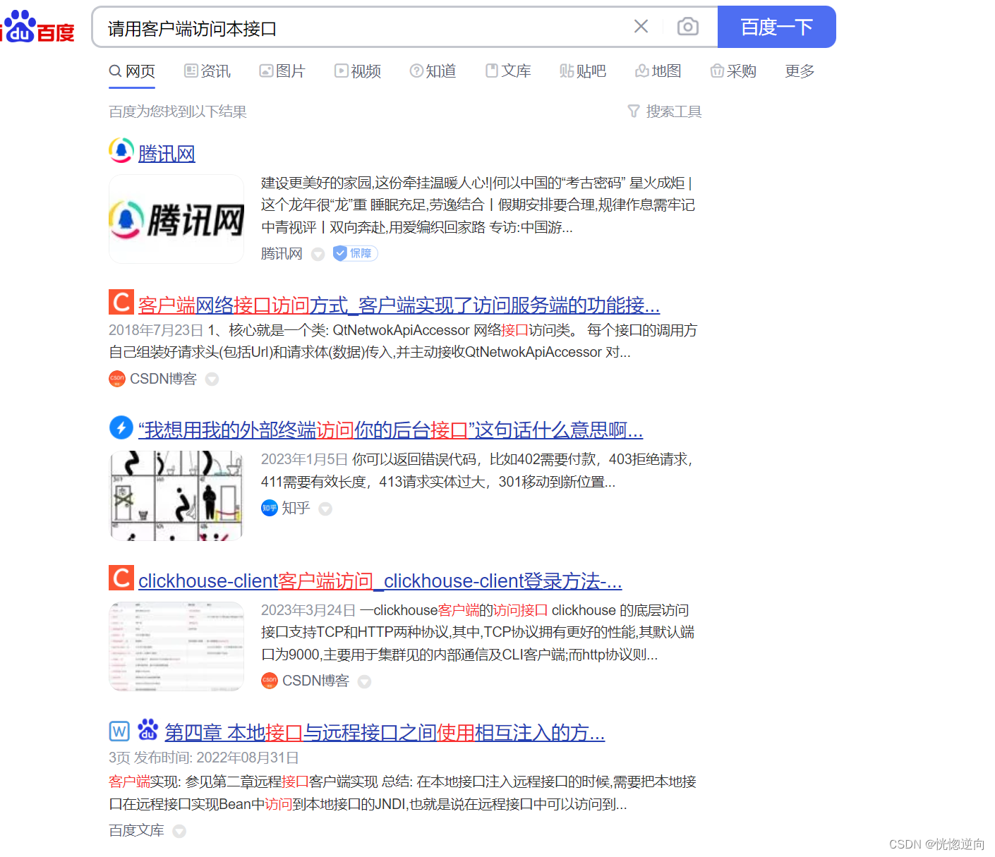Expand arrow beside CSDN博客 under clickhouse result
995x857 pixels.
coord(364,681)
